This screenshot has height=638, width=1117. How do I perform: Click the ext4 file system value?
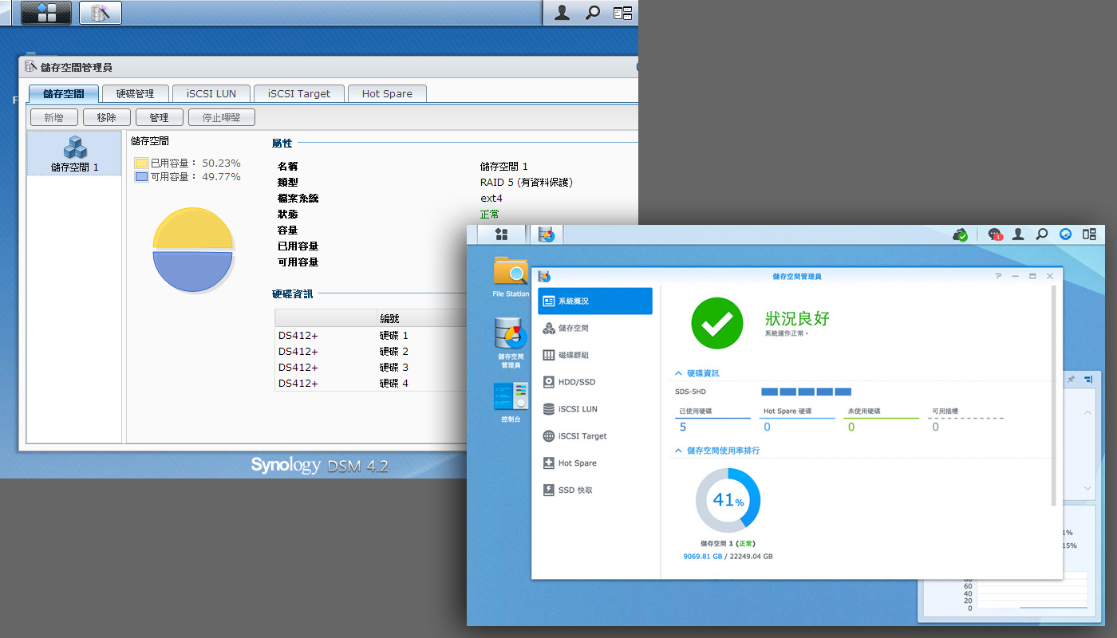pos(491,198)
